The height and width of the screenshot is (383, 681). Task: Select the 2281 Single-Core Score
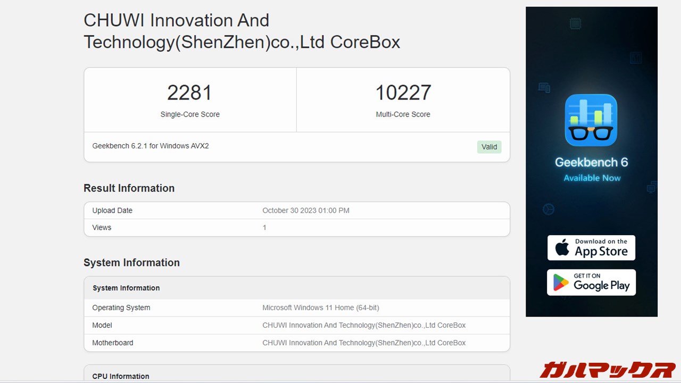190,93
